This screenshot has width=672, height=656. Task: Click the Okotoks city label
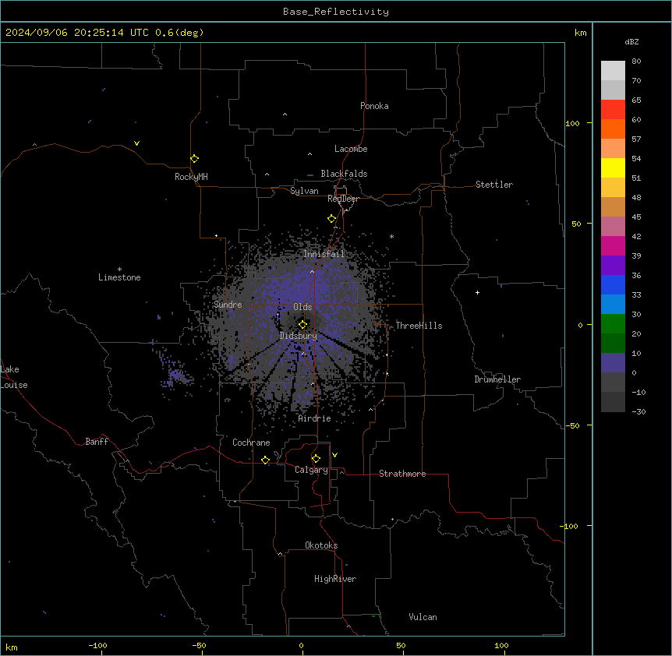pyautogui.click(x=321, y=545)
